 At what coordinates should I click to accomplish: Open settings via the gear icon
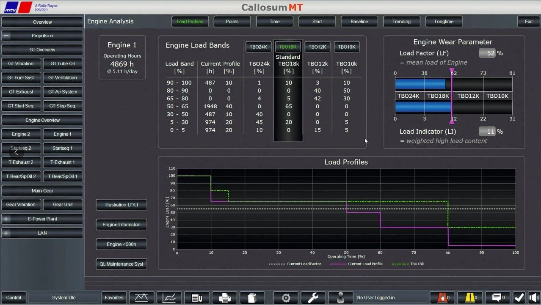click(x=286, y=298)
